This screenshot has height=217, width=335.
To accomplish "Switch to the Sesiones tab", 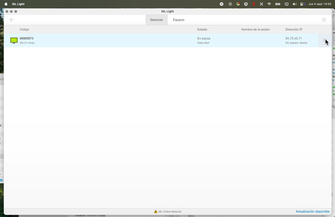I will coord(156,20).
